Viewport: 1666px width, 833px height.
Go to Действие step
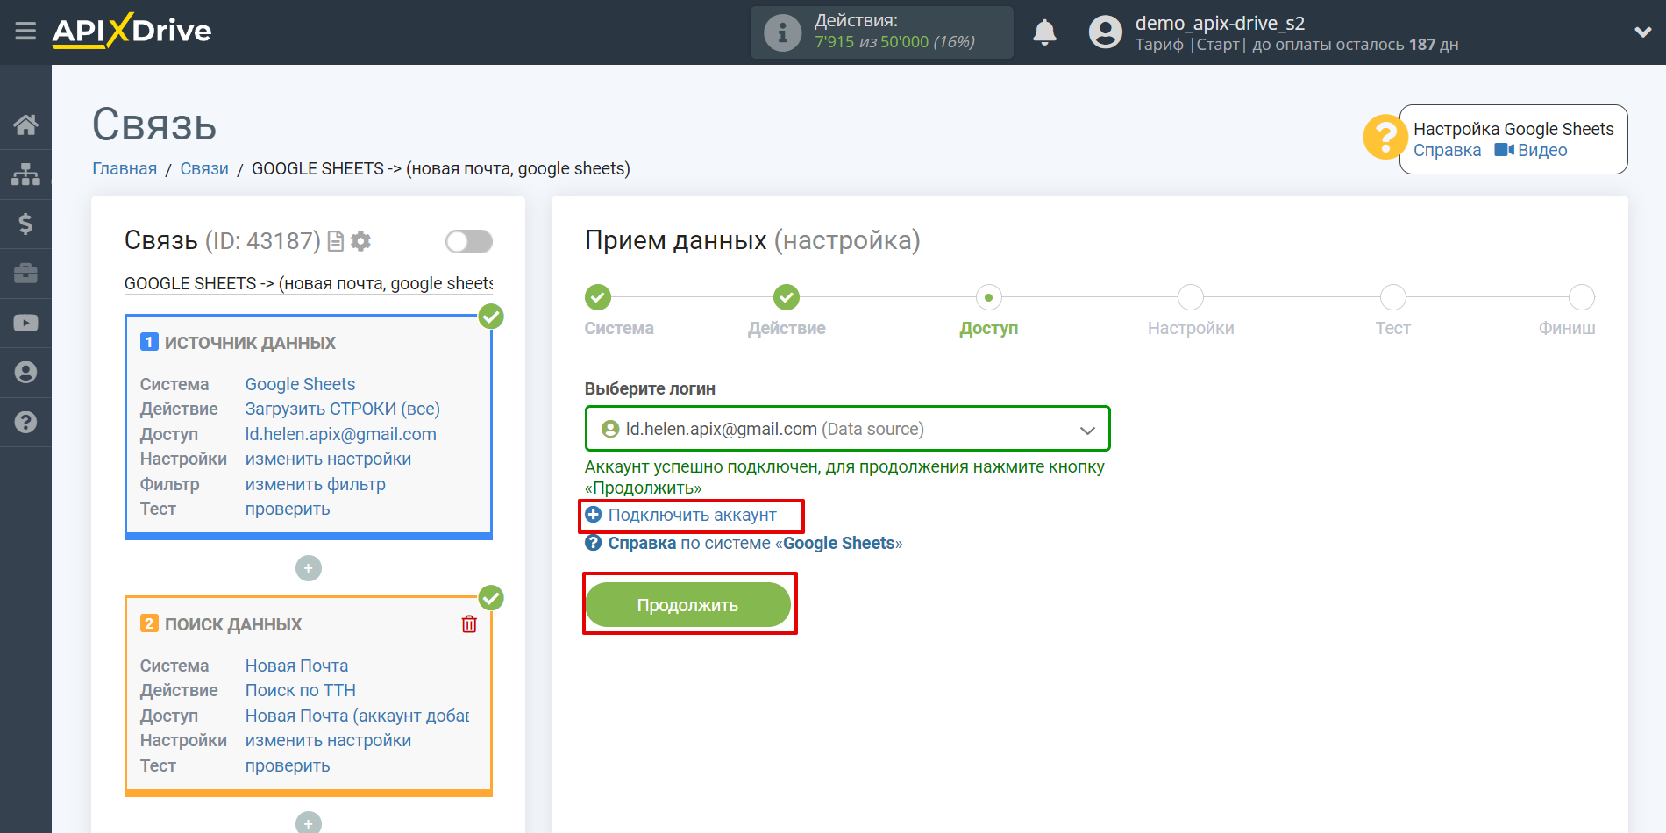(x=787, y=297)
